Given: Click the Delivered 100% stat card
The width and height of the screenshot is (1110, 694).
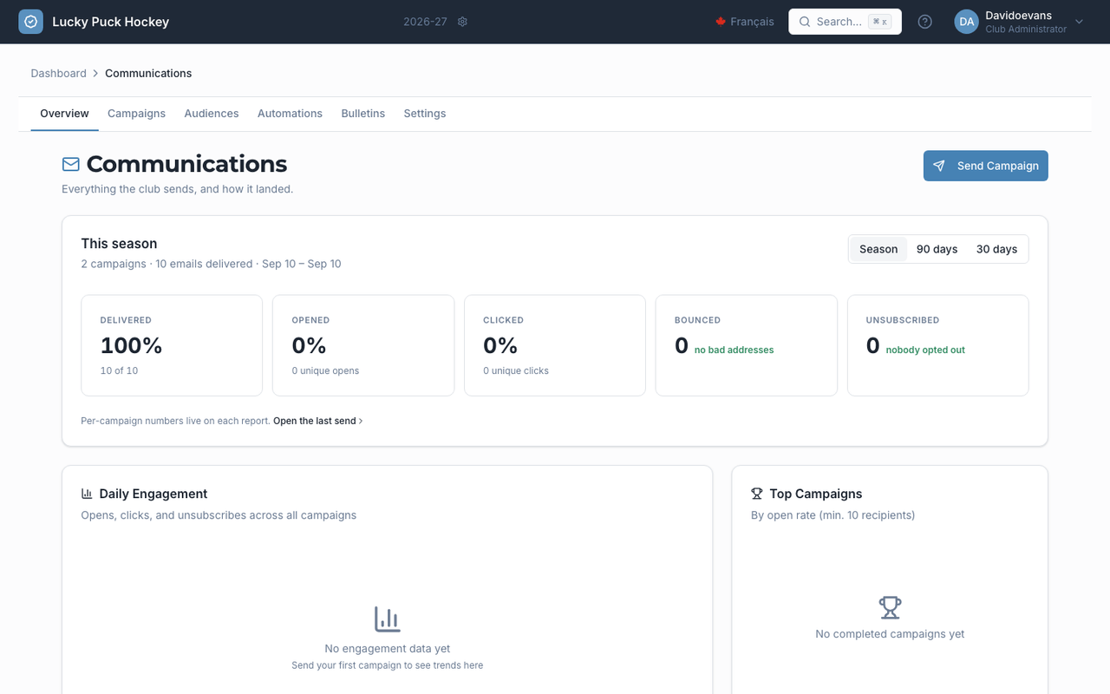Looking at the screenshot, I should (x=172, y=345).
